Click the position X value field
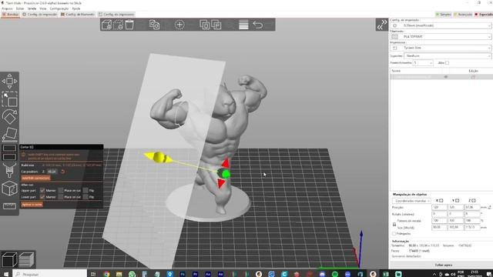Screen dimensions: 493x277 click(x=439, y=207)
